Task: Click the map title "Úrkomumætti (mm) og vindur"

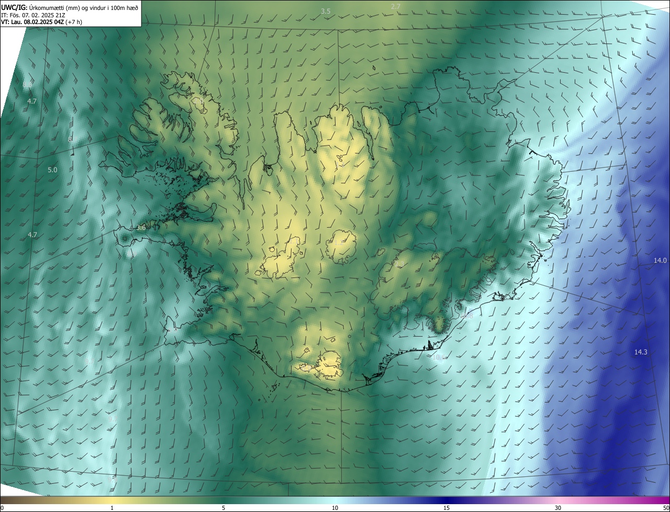Action: (66, 7)
